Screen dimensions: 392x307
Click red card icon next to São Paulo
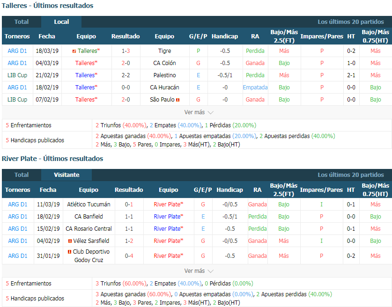(x=178, y=100)
